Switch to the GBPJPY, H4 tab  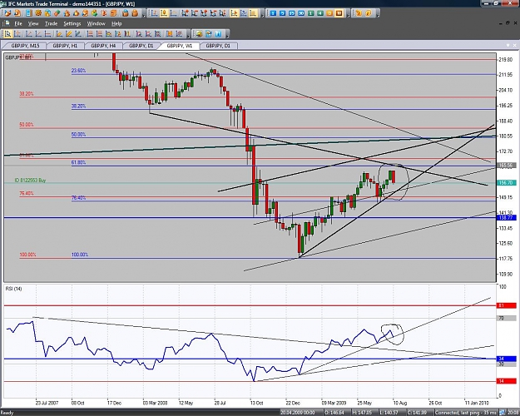(x=103, y=46)
